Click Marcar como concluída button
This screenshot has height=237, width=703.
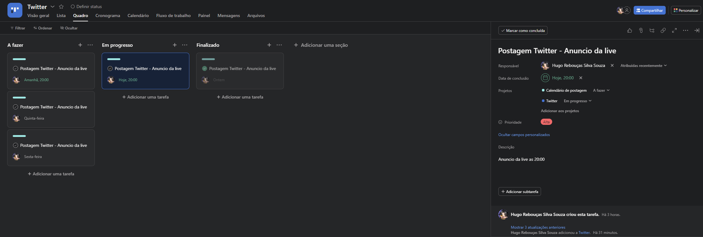(523, 30)
